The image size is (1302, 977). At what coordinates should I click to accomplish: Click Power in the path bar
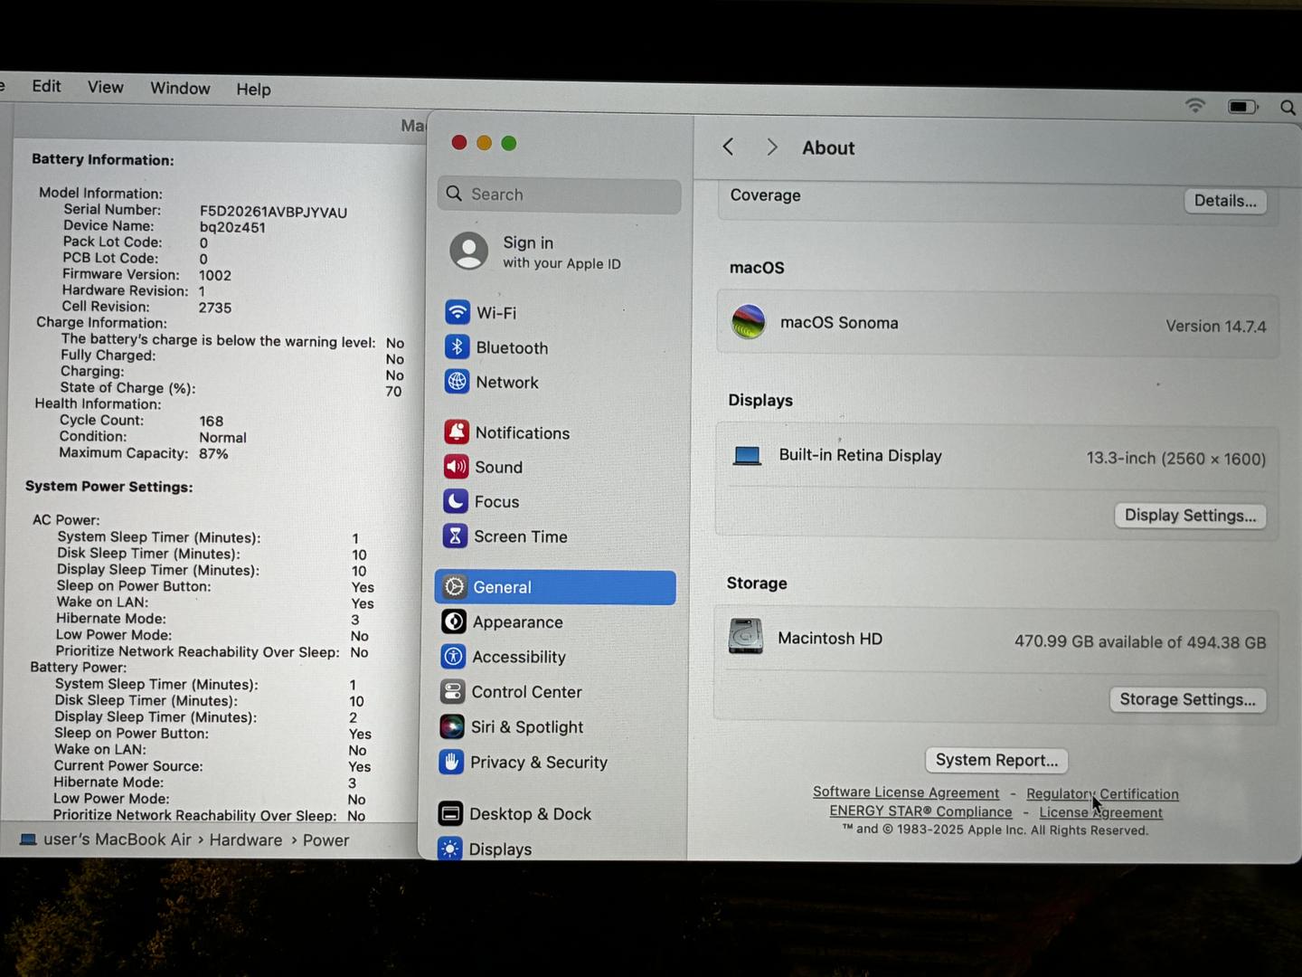(325, 840)
